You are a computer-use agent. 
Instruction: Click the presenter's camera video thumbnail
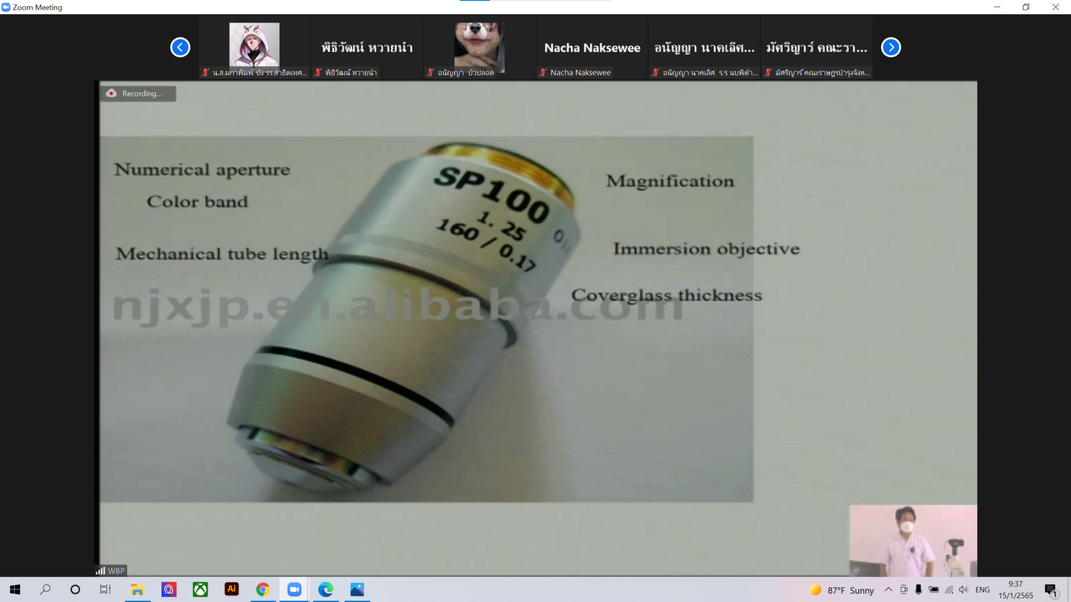913,540
